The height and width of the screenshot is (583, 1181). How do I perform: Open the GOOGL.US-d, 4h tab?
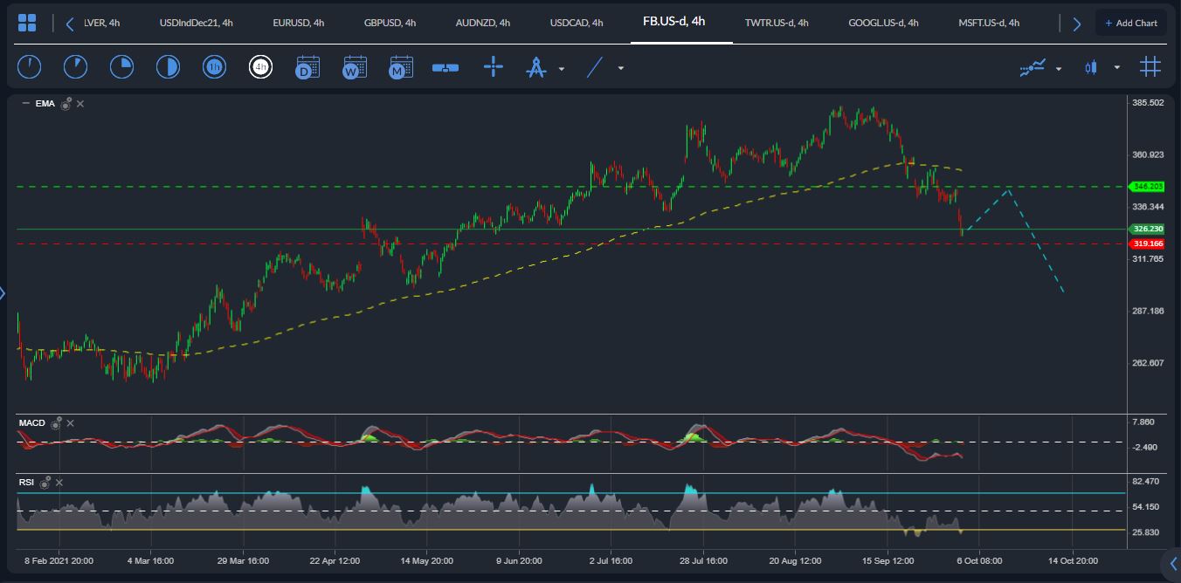click(x=883, y=23)
